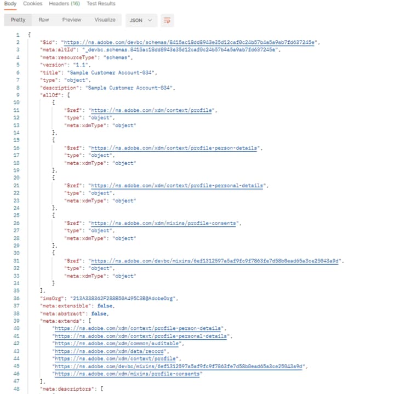The height and width of the screenshot is (394, 411).
Task: Click the _devbc.schemas altId value on line 3
Action: pyautogui.click(x=180, y=49)
